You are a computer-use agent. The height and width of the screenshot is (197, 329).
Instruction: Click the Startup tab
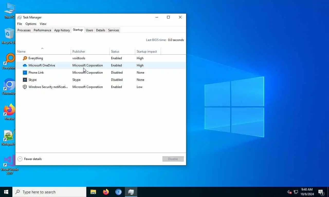[78, 30]
